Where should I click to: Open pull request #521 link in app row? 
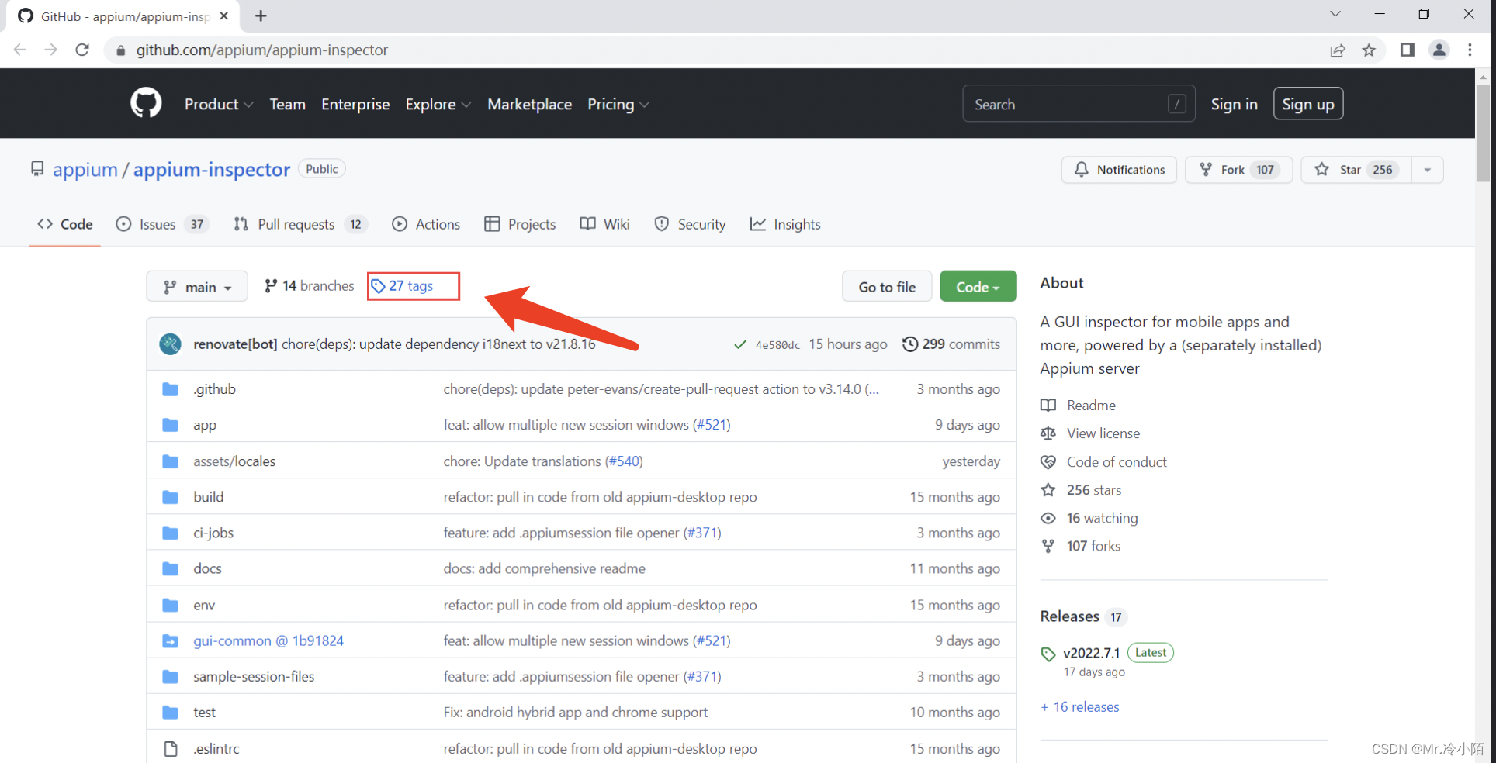pos(712,425)
